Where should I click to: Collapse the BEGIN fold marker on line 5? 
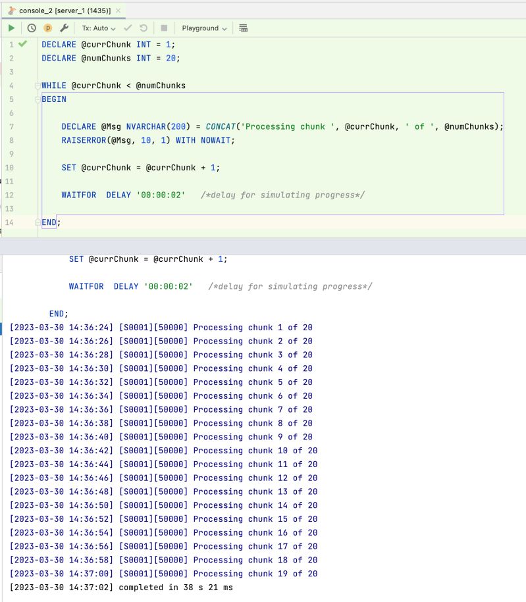[38, 99]
